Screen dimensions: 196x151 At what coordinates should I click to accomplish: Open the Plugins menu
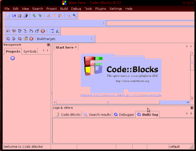tap(101, 9)
